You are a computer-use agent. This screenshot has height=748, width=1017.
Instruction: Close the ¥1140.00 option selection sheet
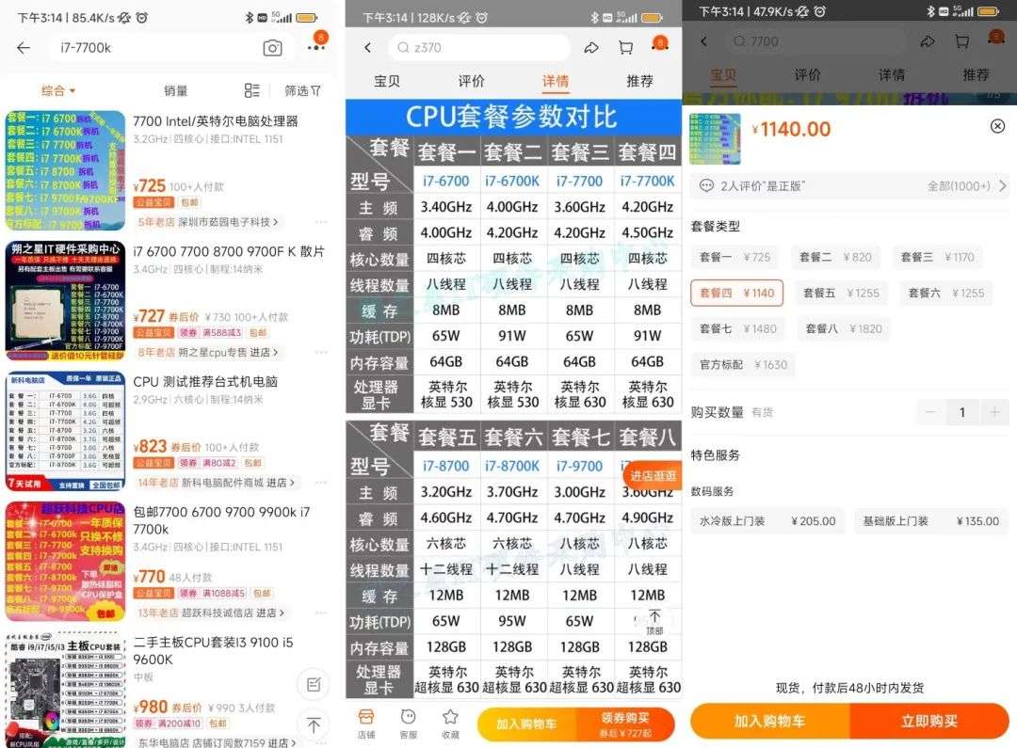[x=997, y=126]
